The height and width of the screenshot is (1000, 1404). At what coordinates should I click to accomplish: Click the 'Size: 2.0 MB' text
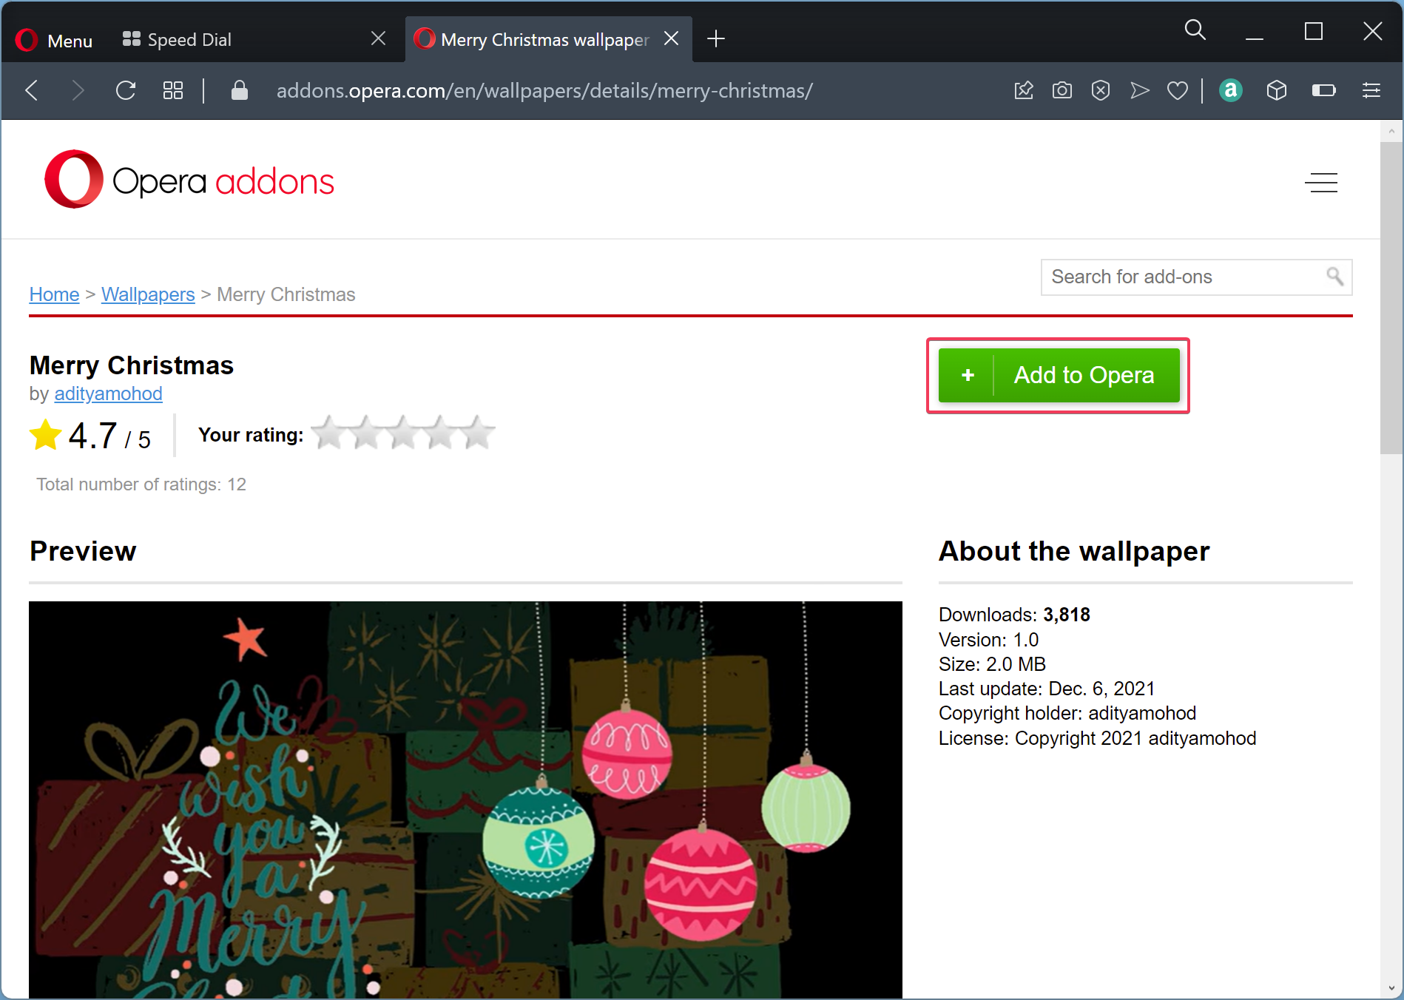(x=992, y=664)
